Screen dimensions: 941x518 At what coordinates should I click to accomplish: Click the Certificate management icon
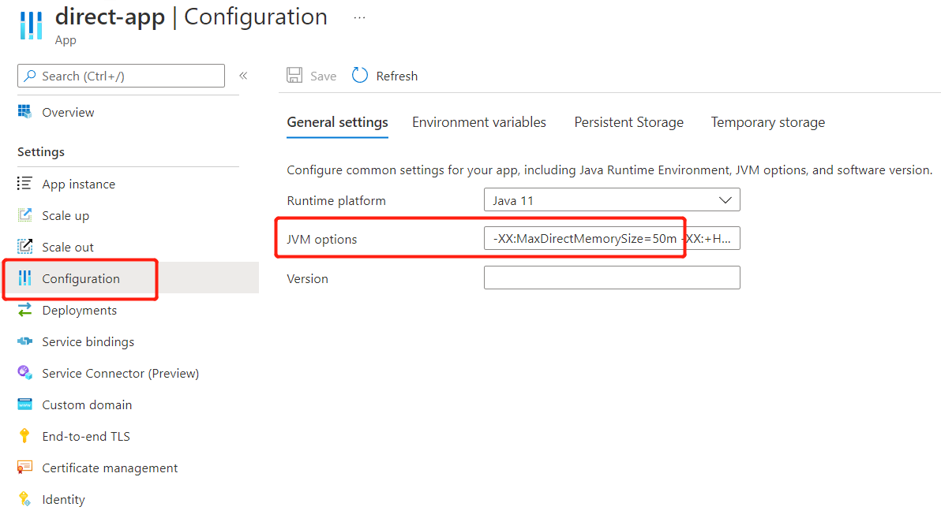click(x=24, y=467)
